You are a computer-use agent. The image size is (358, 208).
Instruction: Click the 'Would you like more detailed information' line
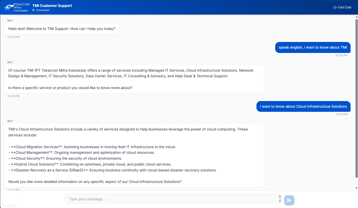point(95,182)
